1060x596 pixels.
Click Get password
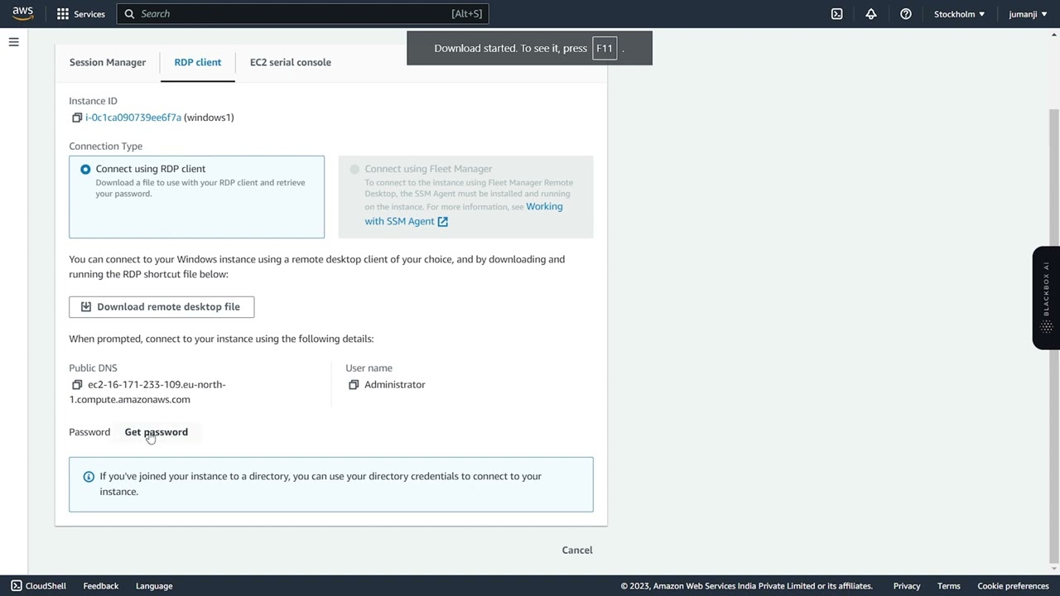click(157, 432)
